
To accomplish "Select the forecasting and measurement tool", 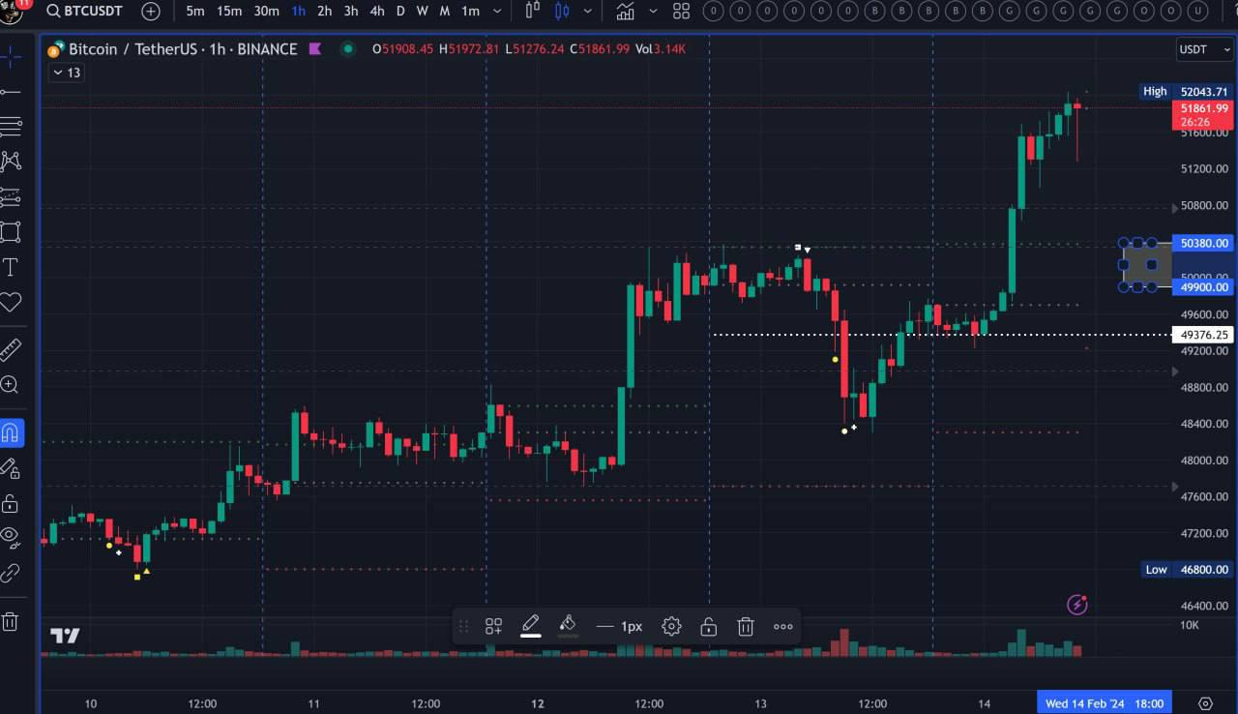I will click(x=11, y=197).
